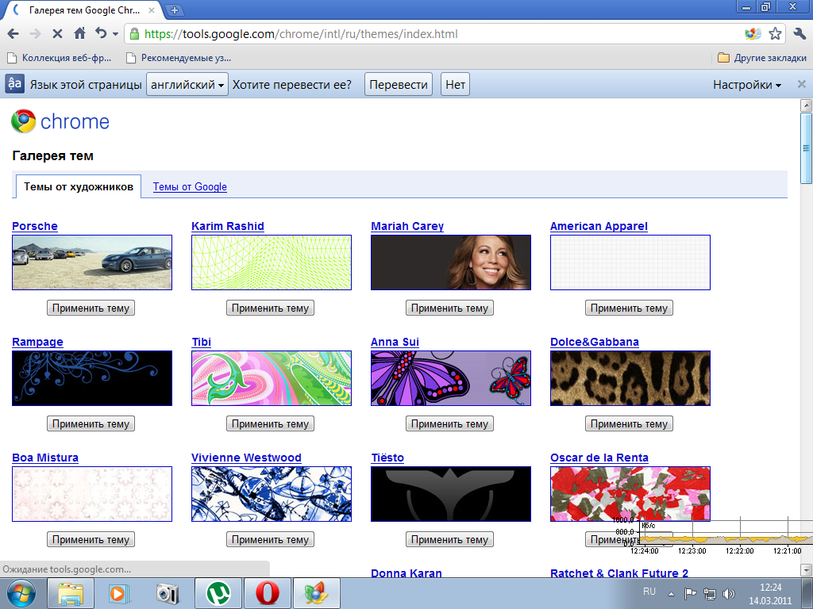The height and width of the screenshot is (609, 813).
Task: Open a new tab with the plus button
Action: (175, 10)
